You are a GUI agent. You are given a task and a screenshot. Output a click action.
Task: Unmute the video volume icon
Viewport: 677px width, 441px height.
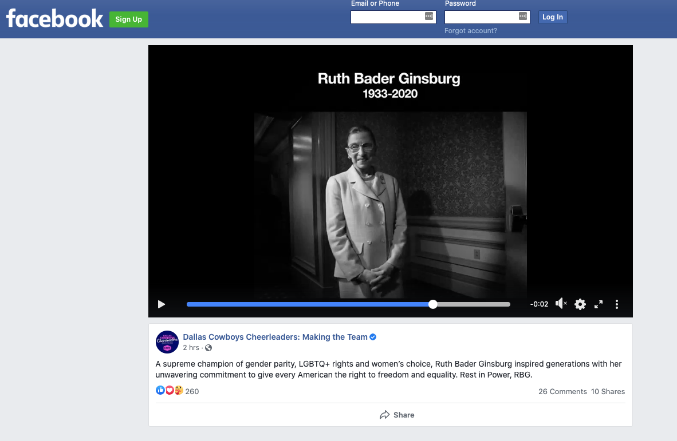coord(561,304)
